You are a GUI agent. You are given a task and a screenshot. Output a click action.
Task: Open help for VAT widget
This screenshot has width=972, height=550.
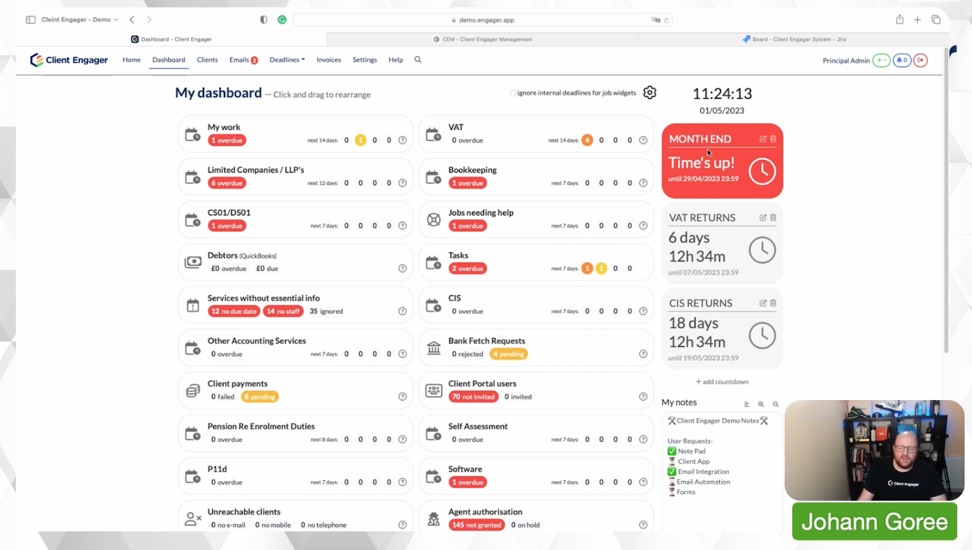pos(643,140)
